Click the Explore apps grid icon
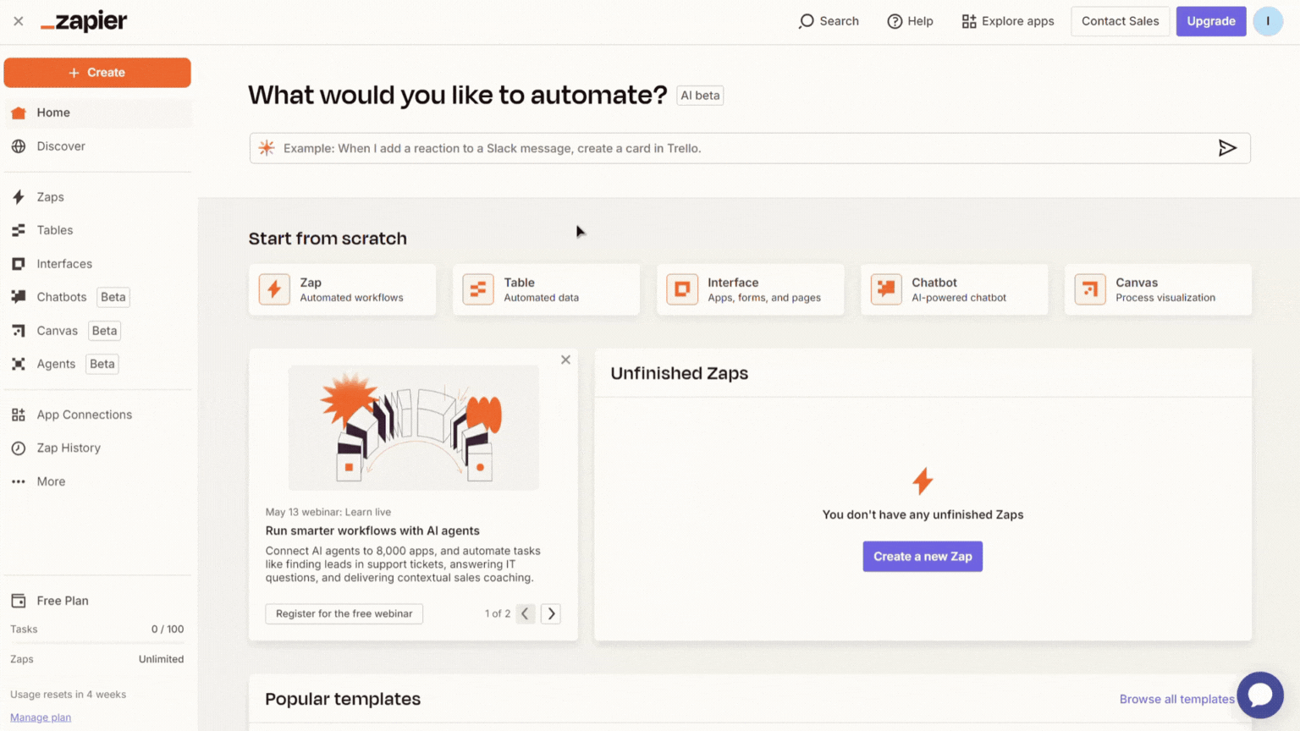 [969, 21]
